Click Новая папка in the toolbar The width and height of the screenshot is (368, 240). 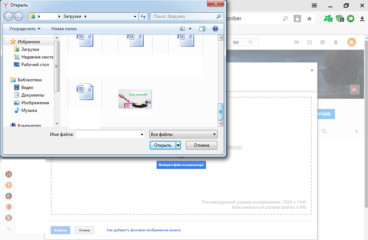tap(64, 29)
